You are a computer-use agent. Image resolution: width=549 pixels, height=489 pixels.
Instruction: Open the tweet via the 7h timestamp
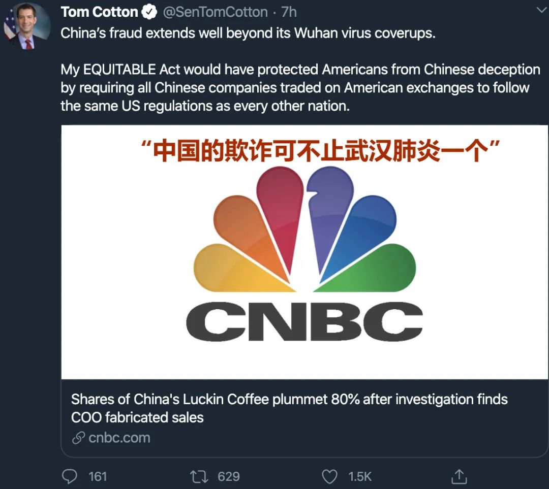[289, 12]
